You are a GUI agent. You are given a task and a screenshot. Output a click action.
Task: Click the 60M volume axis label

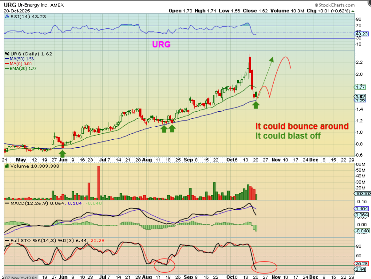coord(360,164)
